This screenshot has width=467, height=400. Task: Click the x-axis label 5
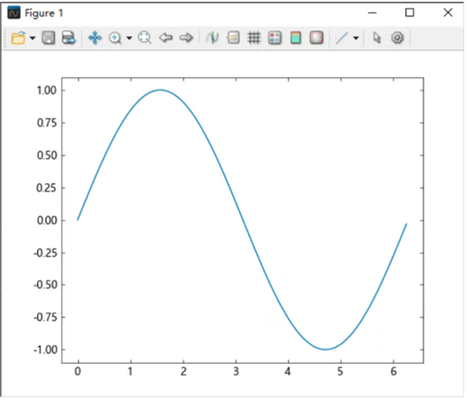[341, 371]
